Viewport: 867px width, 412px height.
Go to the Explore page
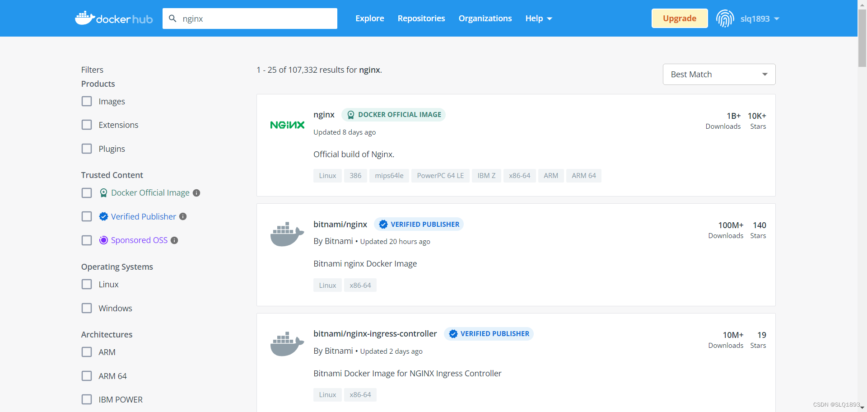[x=369, y=19]
